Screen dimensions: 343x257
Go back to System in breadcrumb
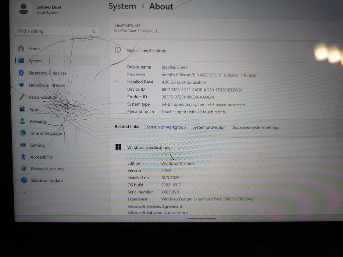[x=122, y=6]
